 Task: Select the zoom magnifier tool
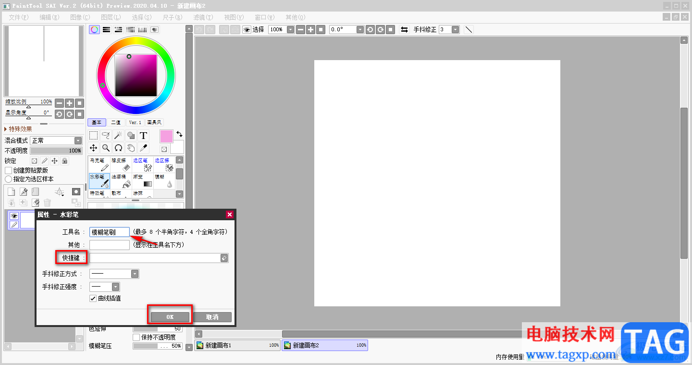click(106, 148)
